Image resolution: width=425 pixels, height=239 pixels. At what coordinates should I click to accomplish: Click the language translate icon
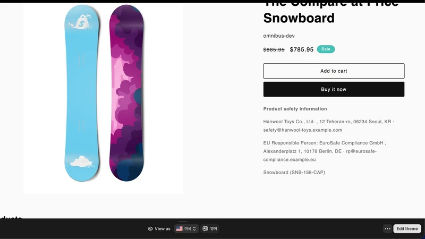click(x=205, y=229)
